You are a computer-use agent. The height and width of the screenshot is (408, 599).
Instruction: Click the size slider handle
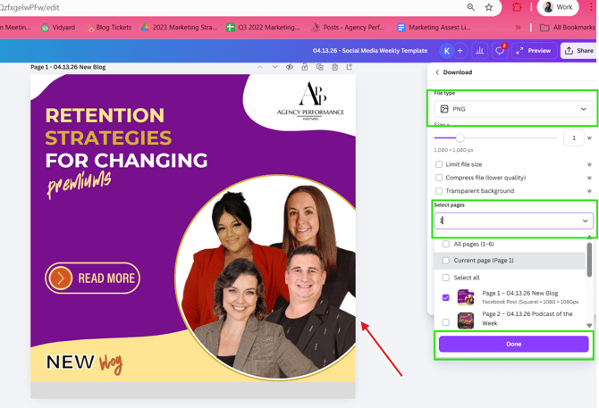point(460,138)
